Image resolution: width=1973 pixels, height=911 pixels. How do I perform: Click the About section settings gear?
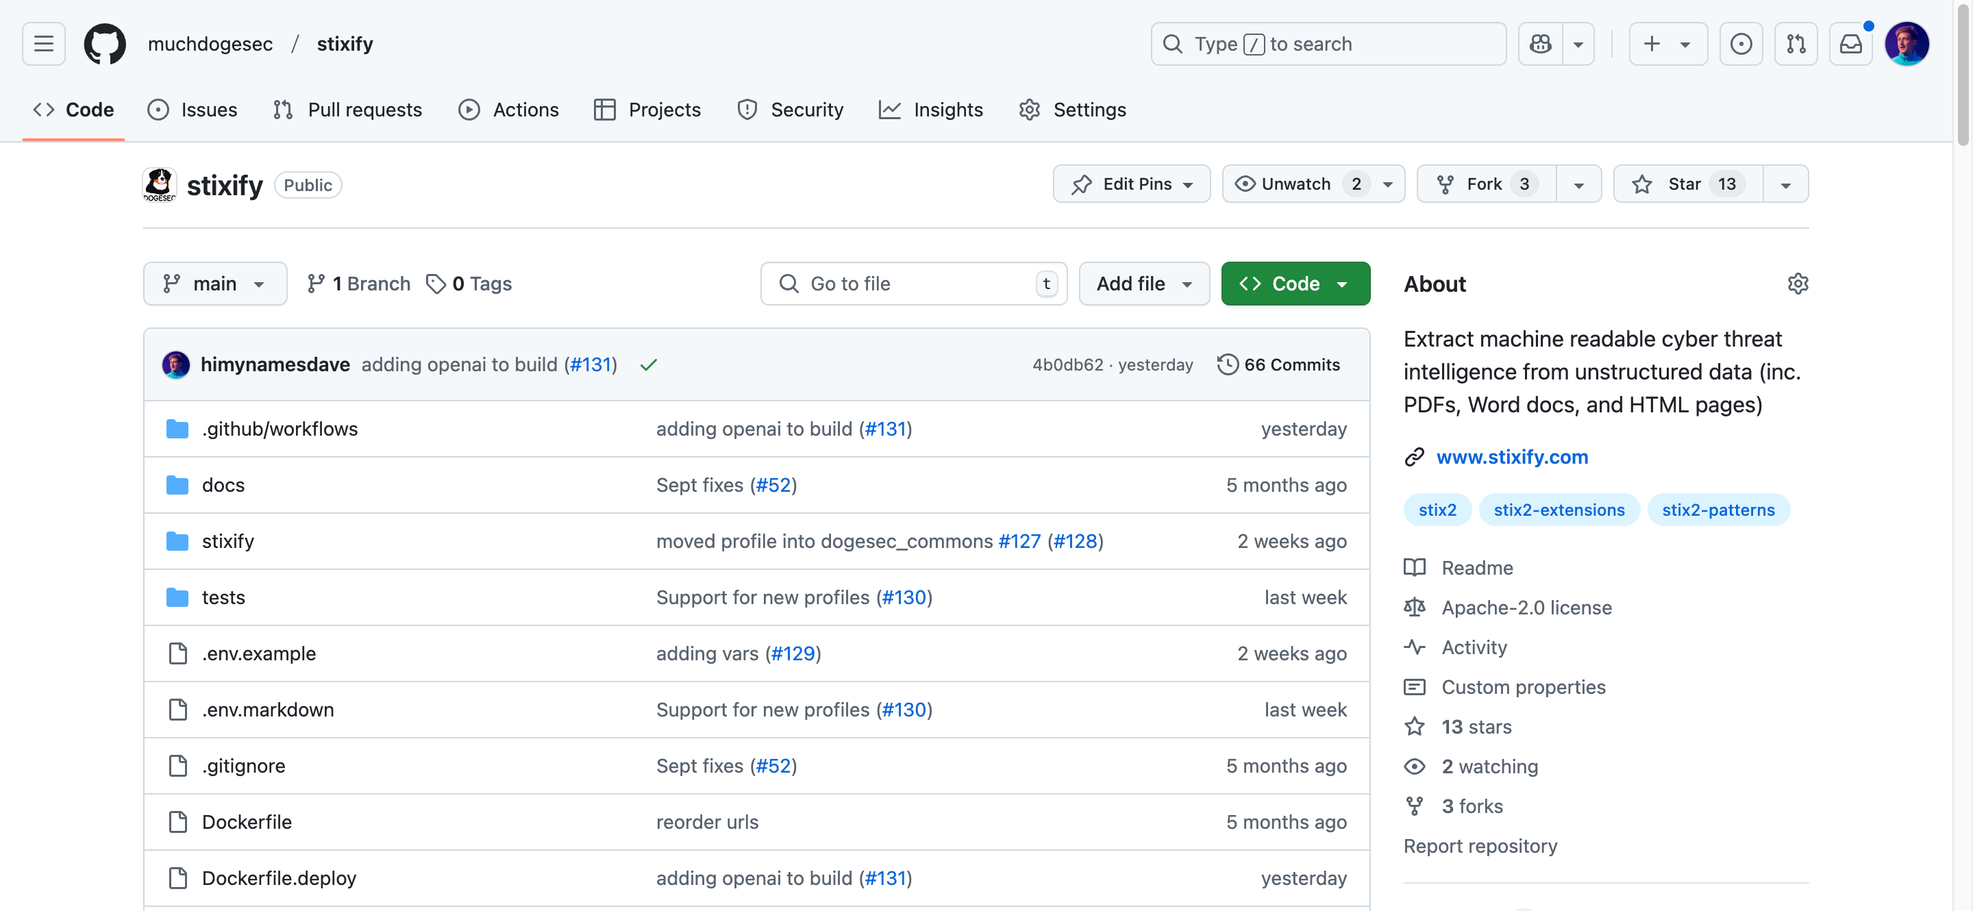pyautogui.click(x=1797, y=284)
